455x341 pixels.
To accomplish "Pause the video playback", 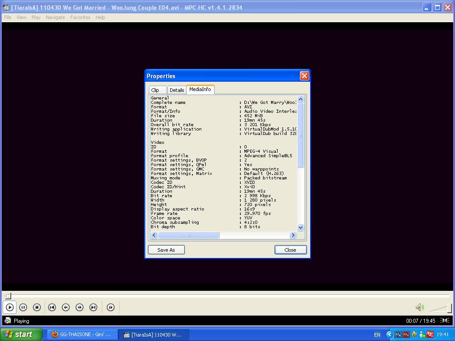I will point(23,307).
